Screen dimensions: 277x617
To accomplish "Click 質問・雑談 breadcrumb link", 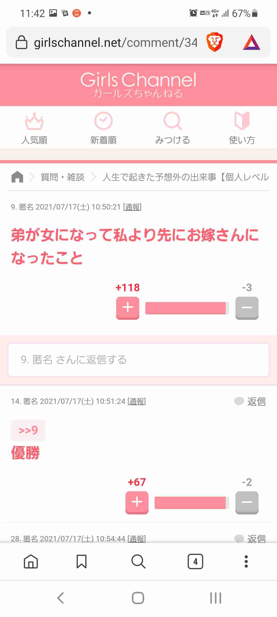I will tap(63, 177).
